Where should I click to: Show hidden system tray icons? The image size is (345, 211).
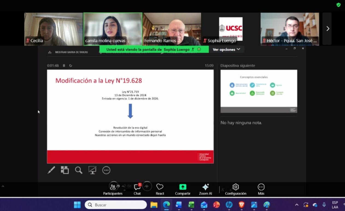[297, 205]
